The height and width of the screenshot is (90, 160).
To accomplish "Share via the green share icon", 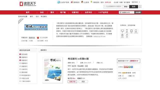I will [x=129, y=67].
